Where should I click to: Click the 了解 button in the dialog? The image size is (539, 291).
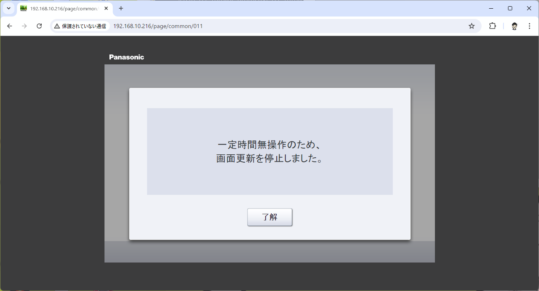270,217
